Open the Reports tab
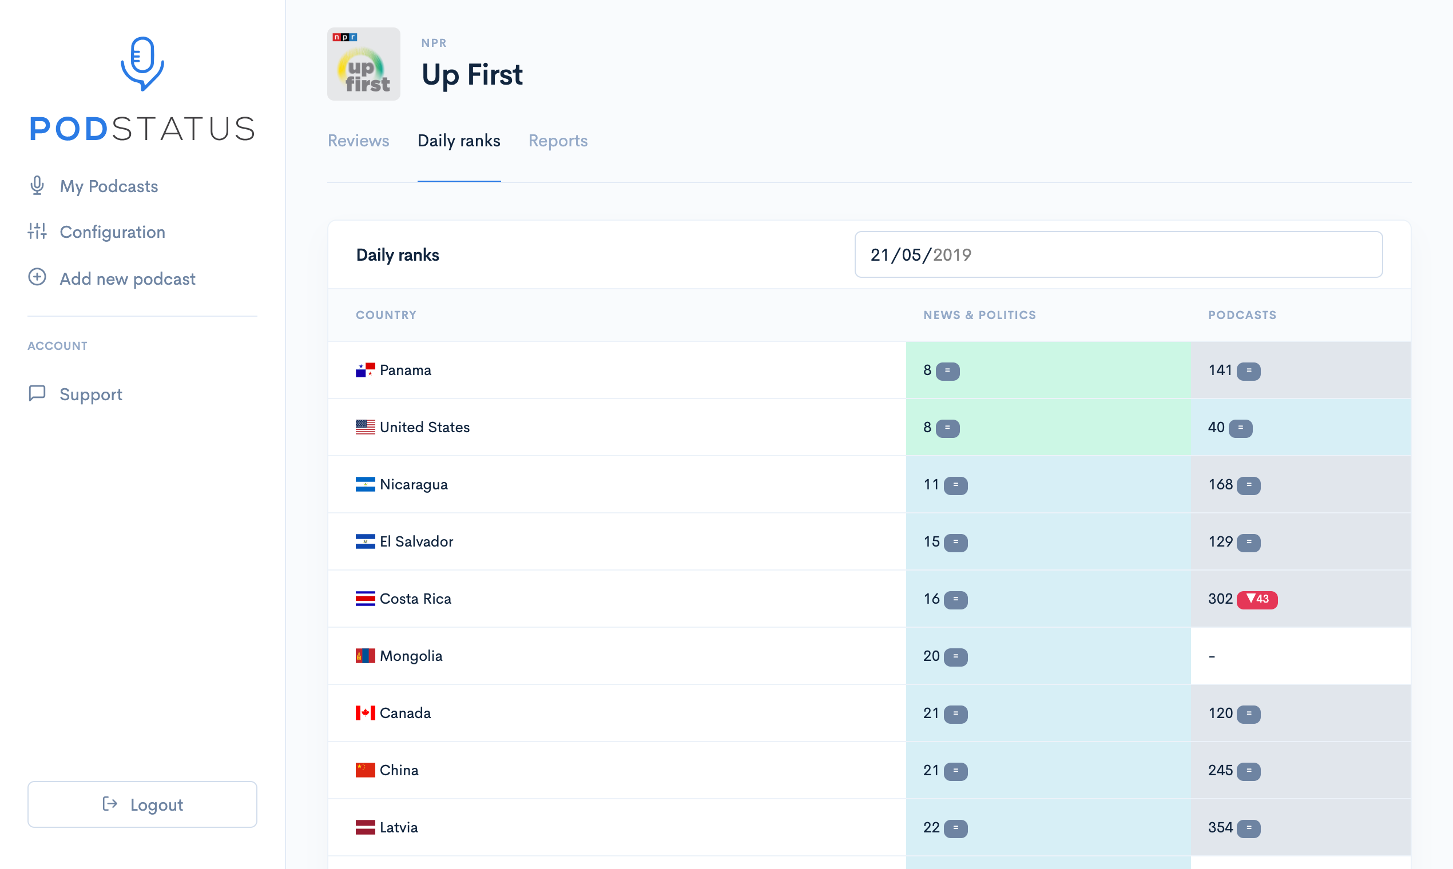The width and height of the screenshot is (1453, 869). [558, 141]
